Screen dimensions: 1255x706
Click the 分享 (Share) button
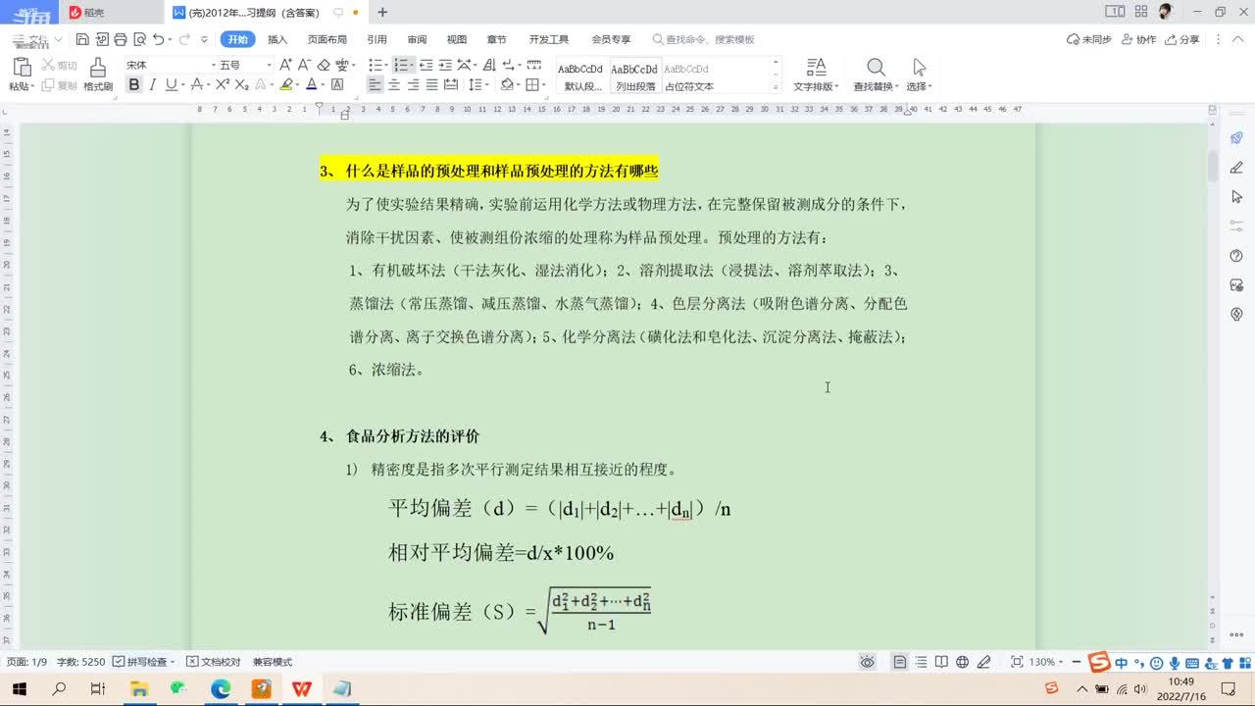point(1182,40)
